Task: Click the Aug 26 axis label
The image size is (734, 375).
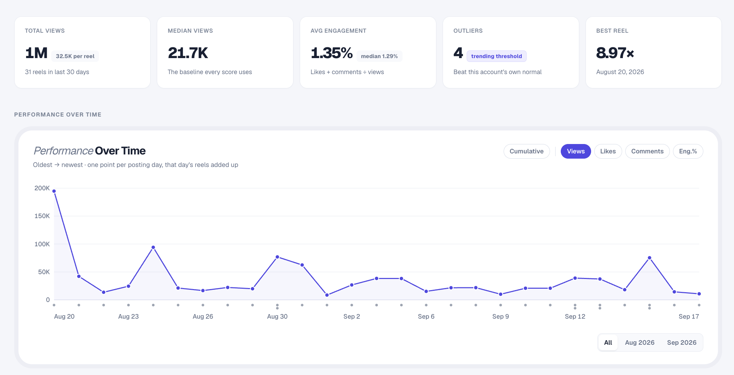Action: [x=203, y=317]
